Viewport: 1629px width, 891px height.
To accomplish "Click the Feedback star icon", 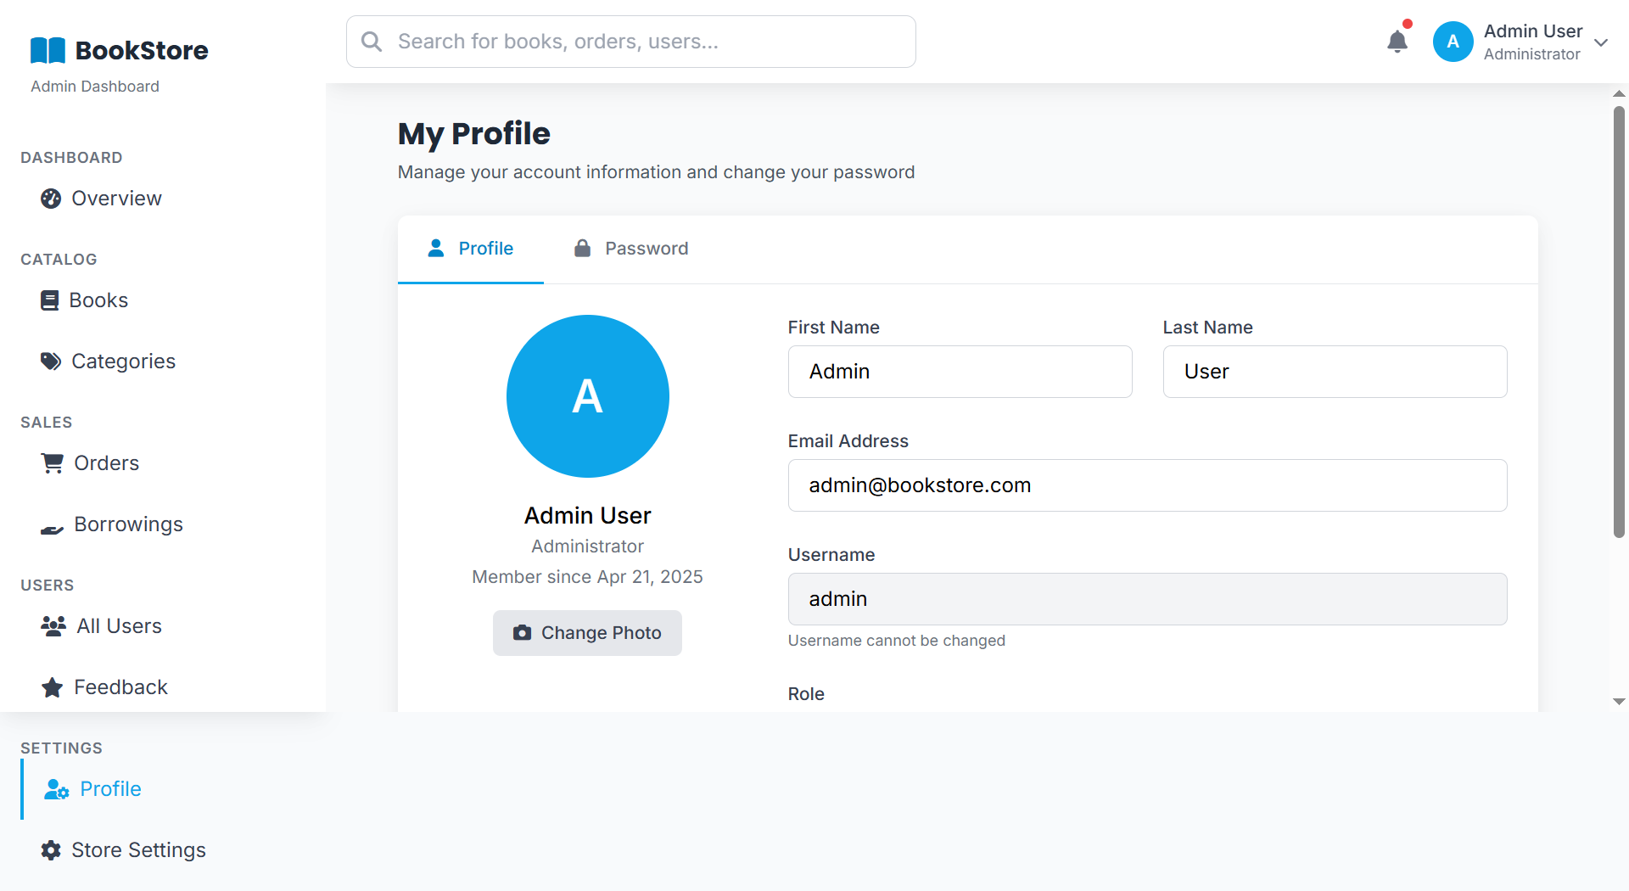I will click(x=53, y=687).
